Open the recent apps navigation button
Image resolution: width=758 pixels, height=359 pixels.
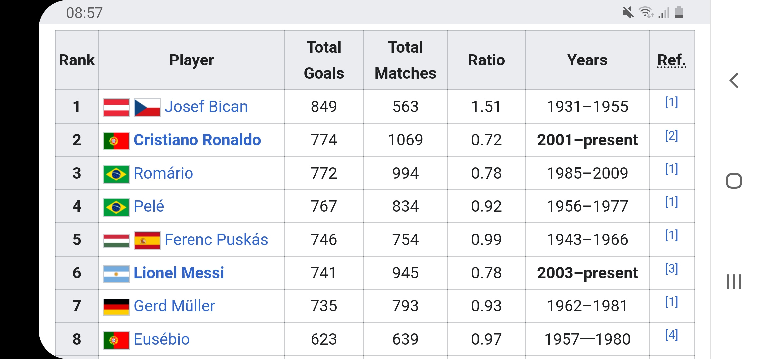[x=734, y=282]
